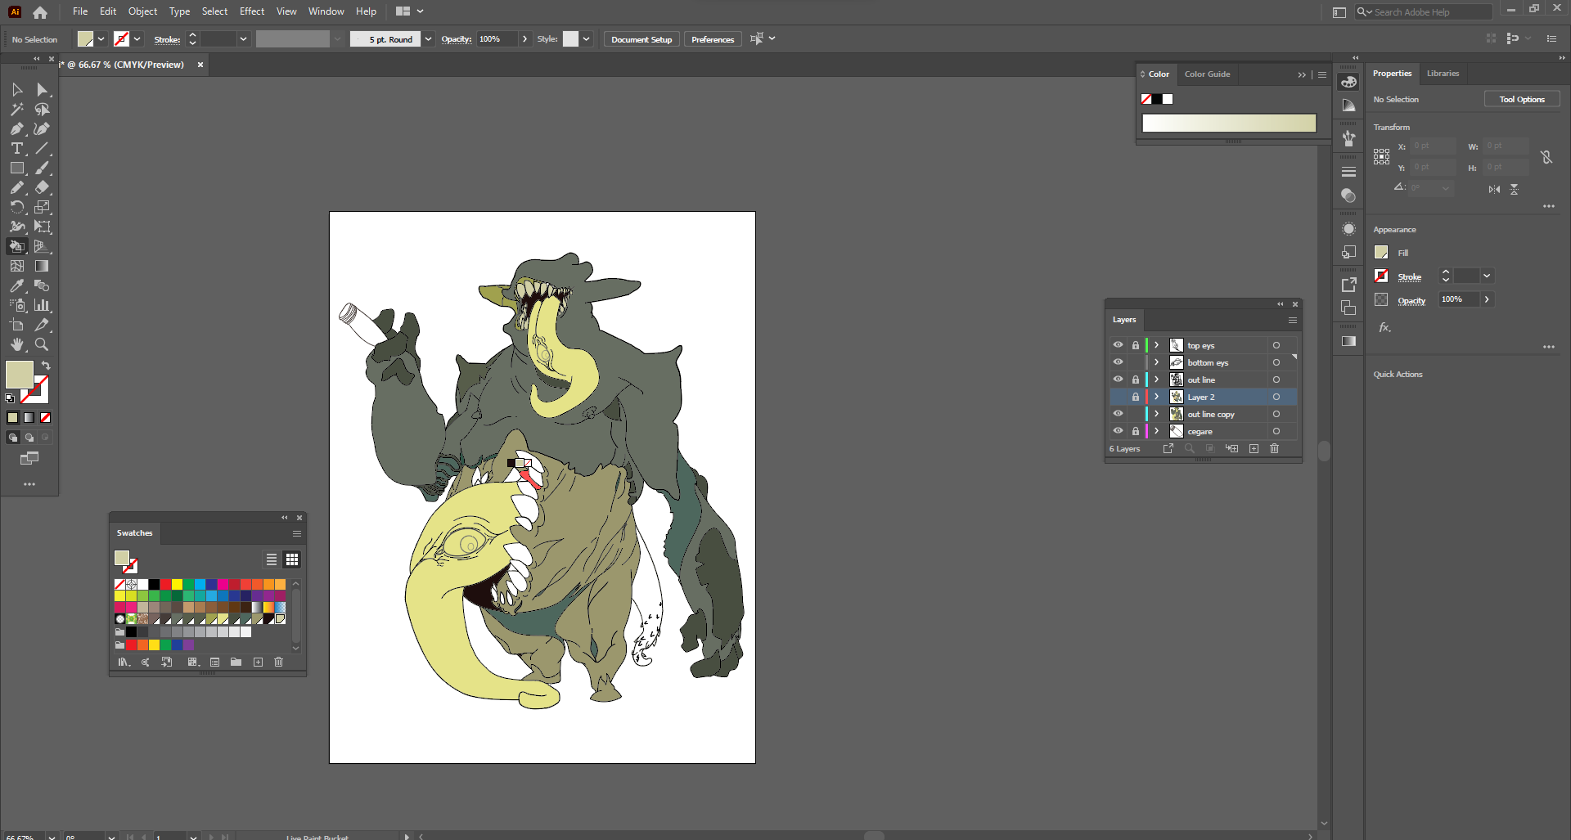Open the Style dropdown arrow
The image size is (1571, 840).
click(586, 39)
